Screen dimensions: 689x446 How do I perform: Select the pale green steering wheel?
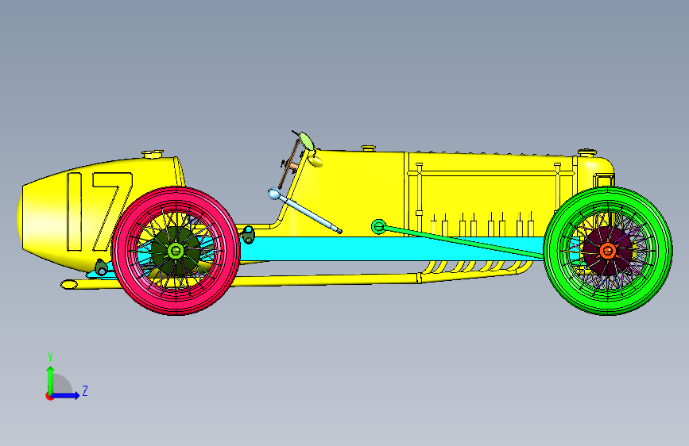tap(306, 140)
